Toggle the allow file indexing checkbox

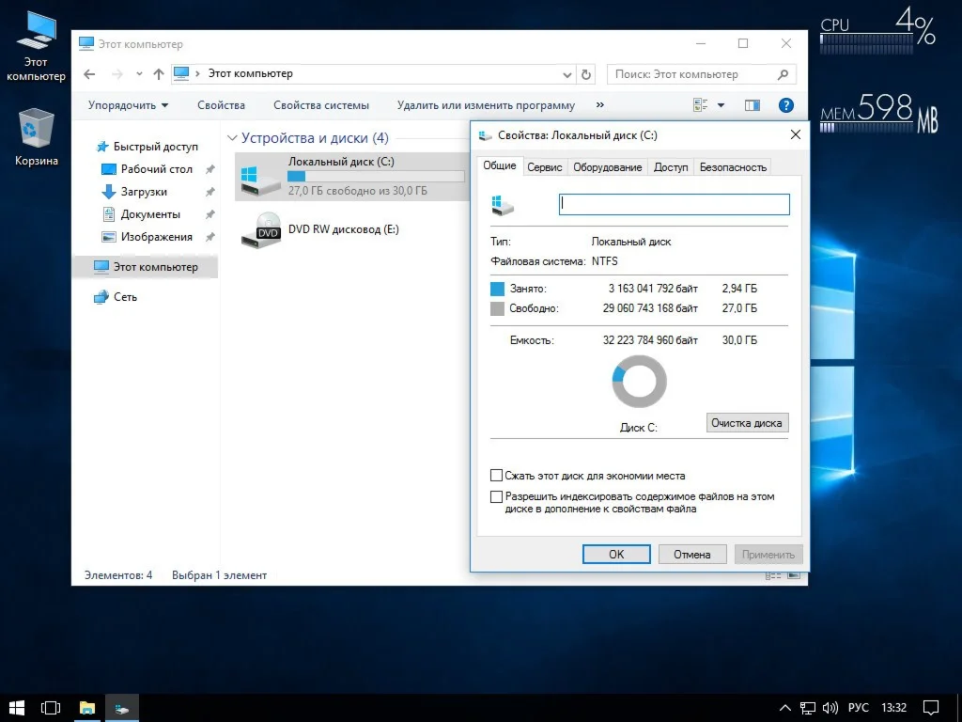tap(497, 496)
